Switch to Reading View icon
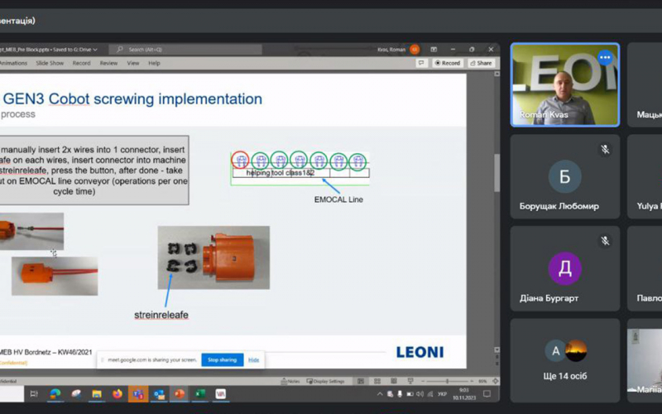 tap(394, 381)
